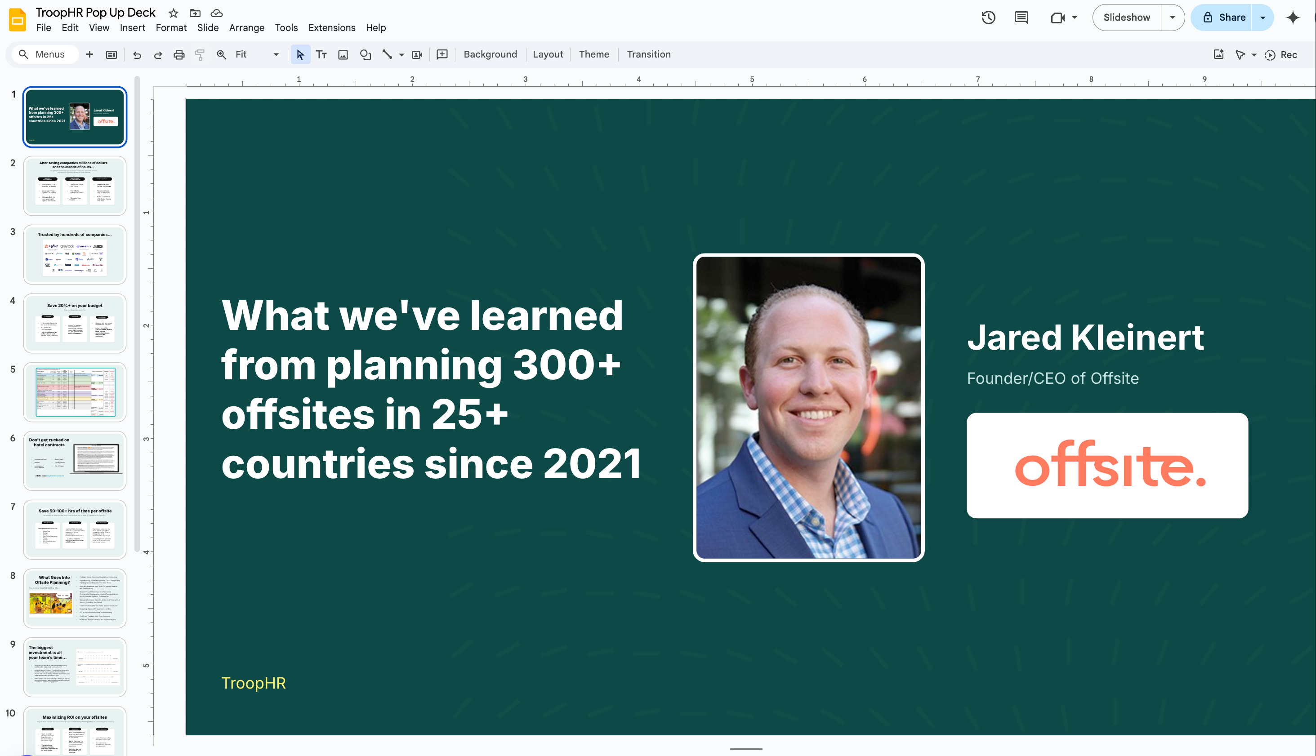Click the 'Jared Kleinert' name text on slide
Screen dimensions: 1316x756
[1085, 338]
